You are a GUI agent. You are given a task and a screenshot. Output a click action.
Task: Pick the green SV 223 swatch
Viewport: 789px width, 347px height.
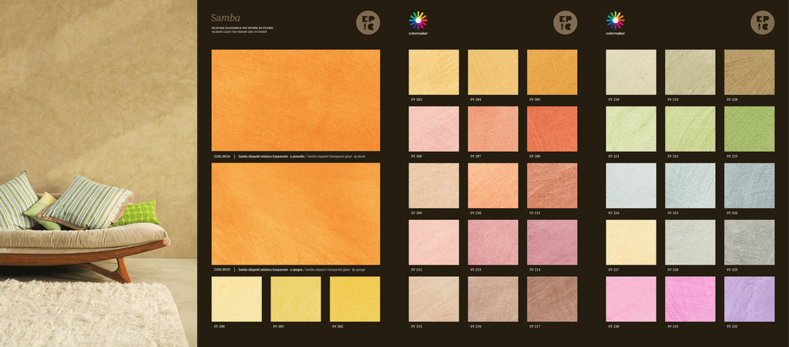pyautogui.click(x=749, y=129)
